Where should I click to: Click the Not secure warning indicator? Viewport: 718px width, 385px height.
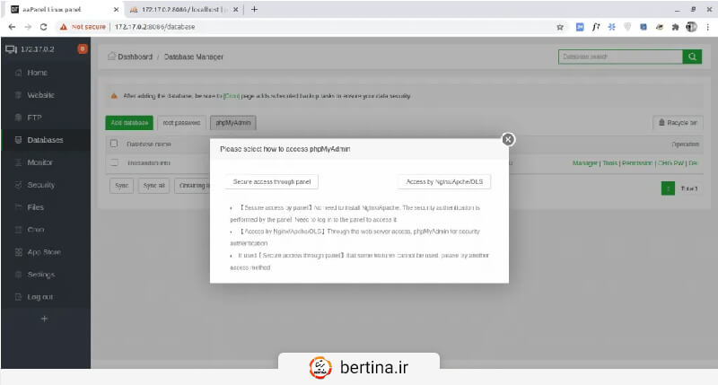[83, 27]
